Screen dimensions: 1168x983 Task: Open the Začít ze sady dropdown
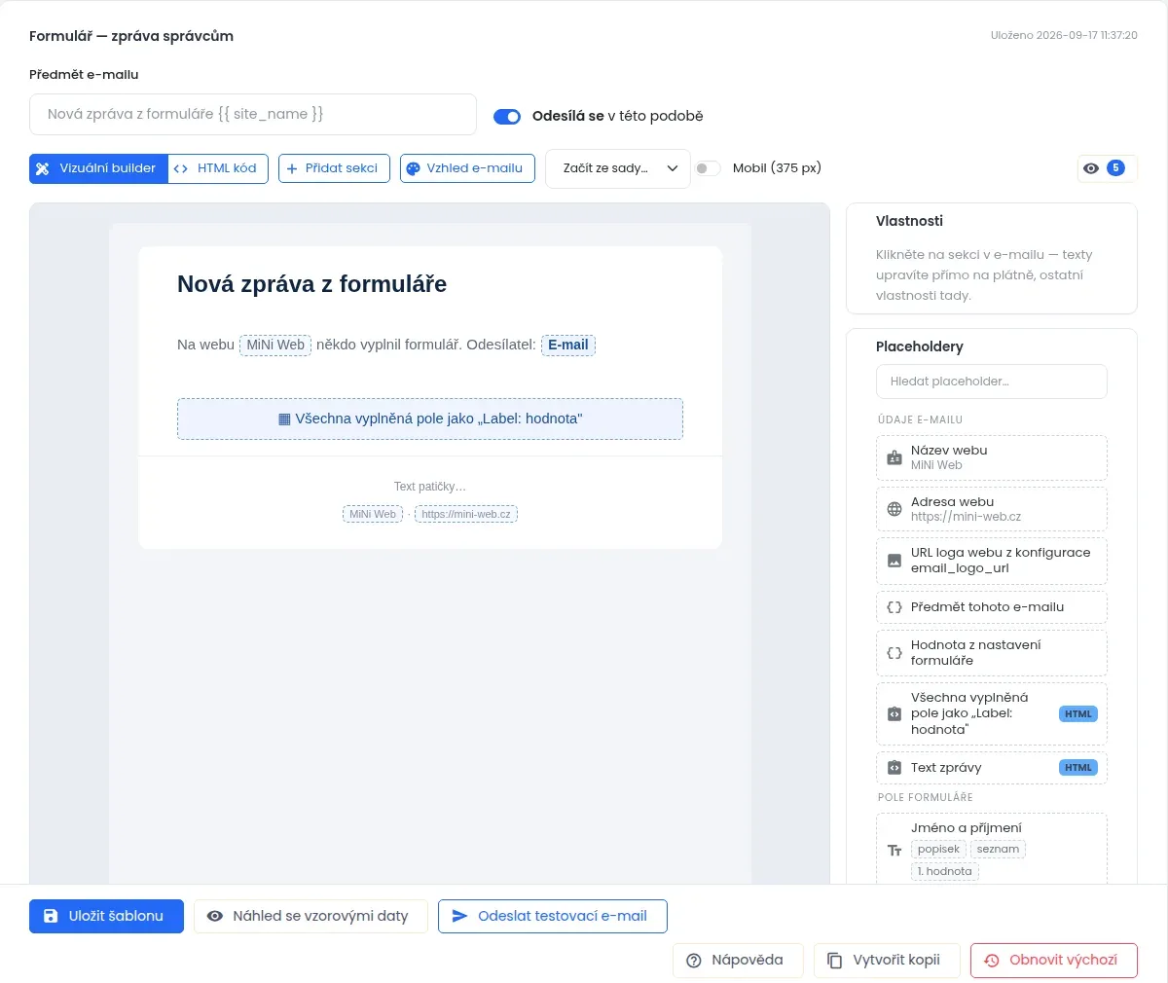[618, 168]
